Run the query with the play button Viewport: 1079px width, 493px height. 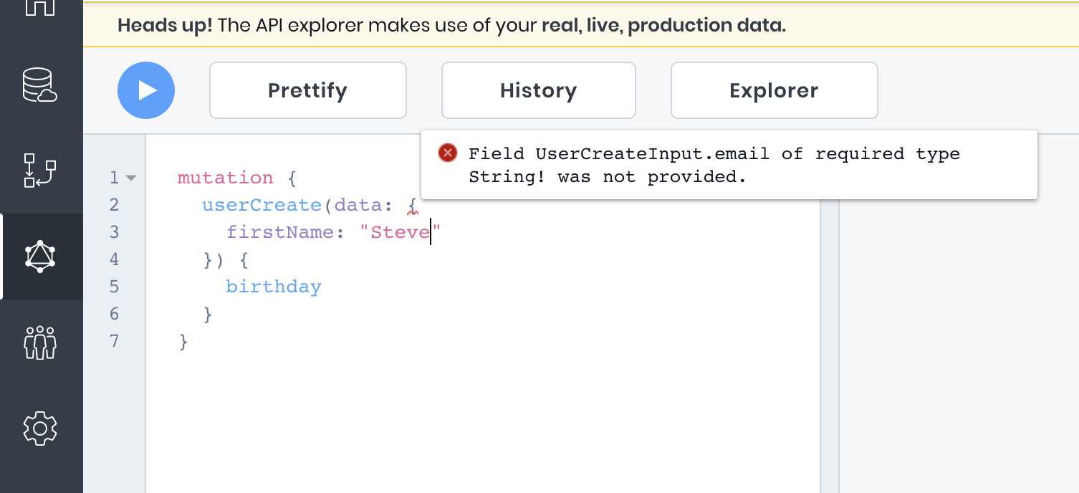click(146, 90)
